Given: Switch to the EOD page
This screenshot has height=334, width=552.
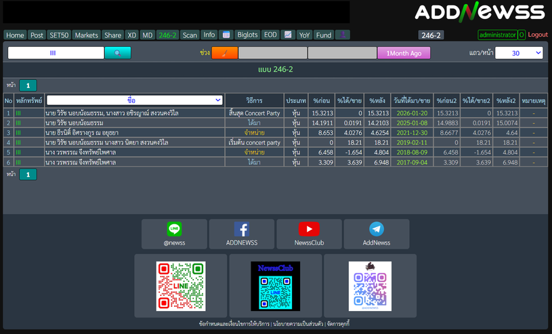Looking at the screenshot, I should [270, 35].
